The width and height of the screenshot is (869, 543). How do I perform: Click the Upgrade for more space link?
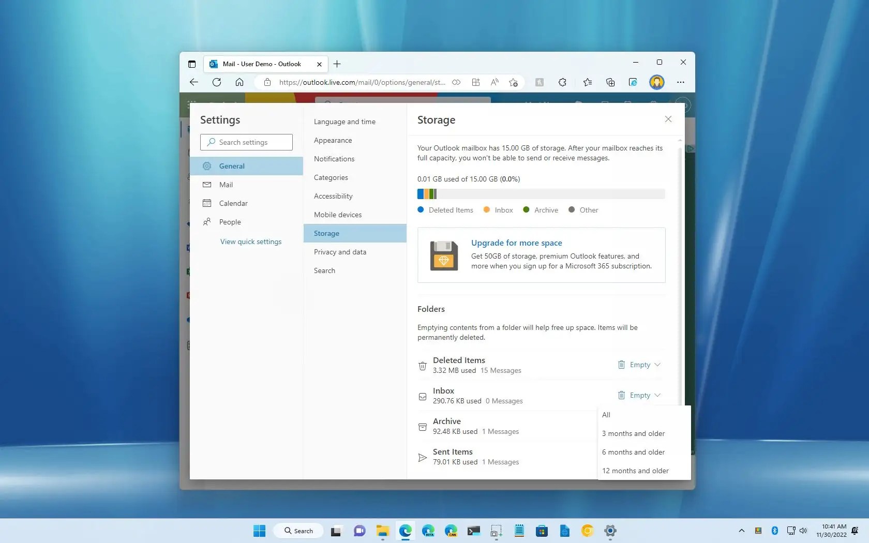[516, 243]
